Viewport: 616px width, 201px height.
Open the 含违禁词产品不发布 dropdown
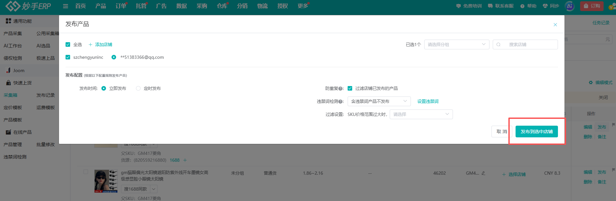pos(379,101)
